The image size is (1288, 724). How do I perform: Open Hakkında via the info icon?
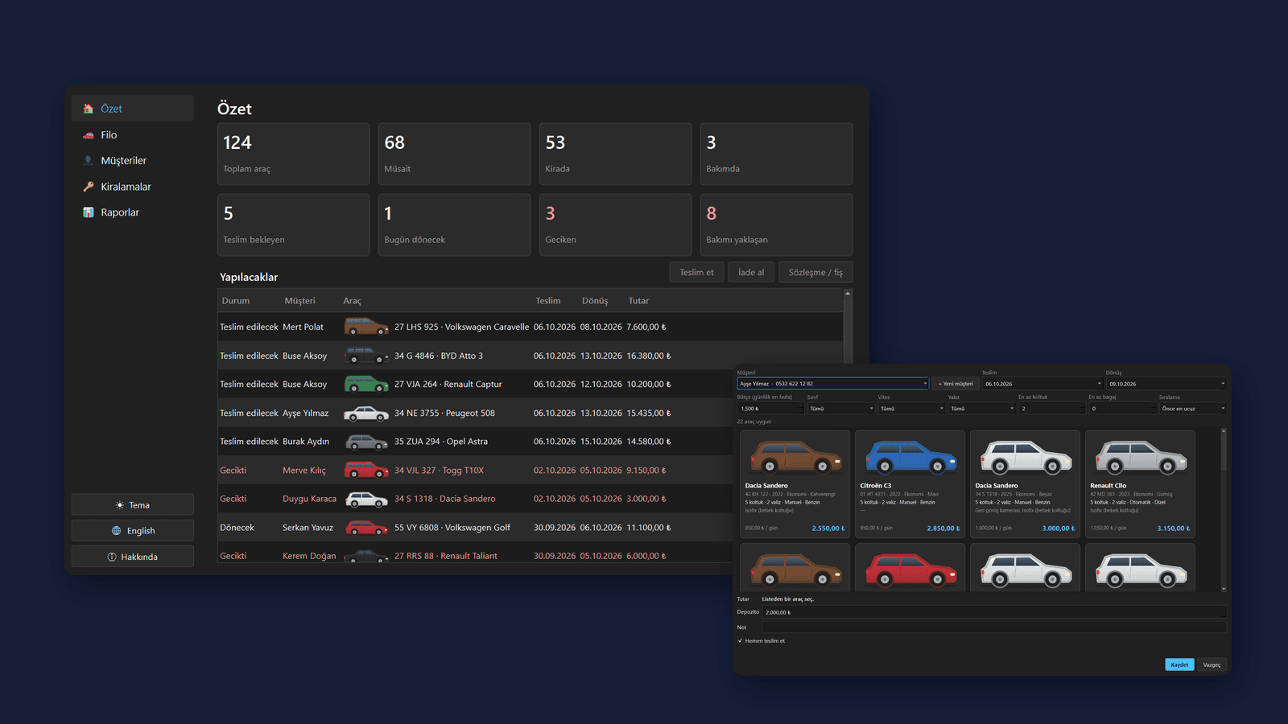point(112,557)
